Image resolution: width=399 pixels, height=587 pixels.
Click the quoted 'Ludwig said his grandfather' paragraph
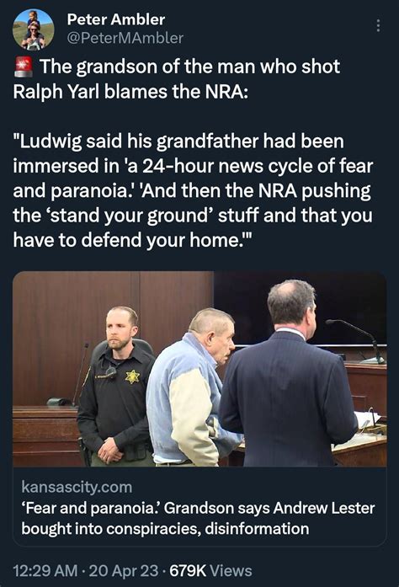tap(193, 190)
